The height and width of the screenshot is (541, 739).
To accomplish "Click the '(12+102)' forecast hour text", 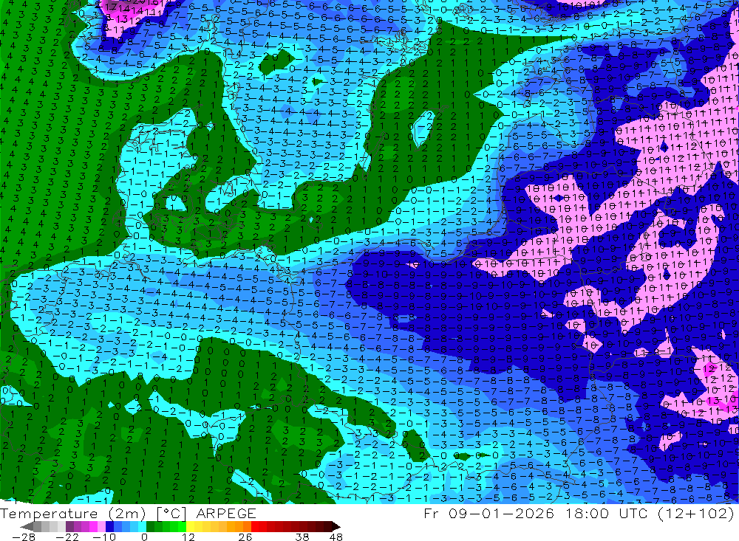I will coord(697,513).
